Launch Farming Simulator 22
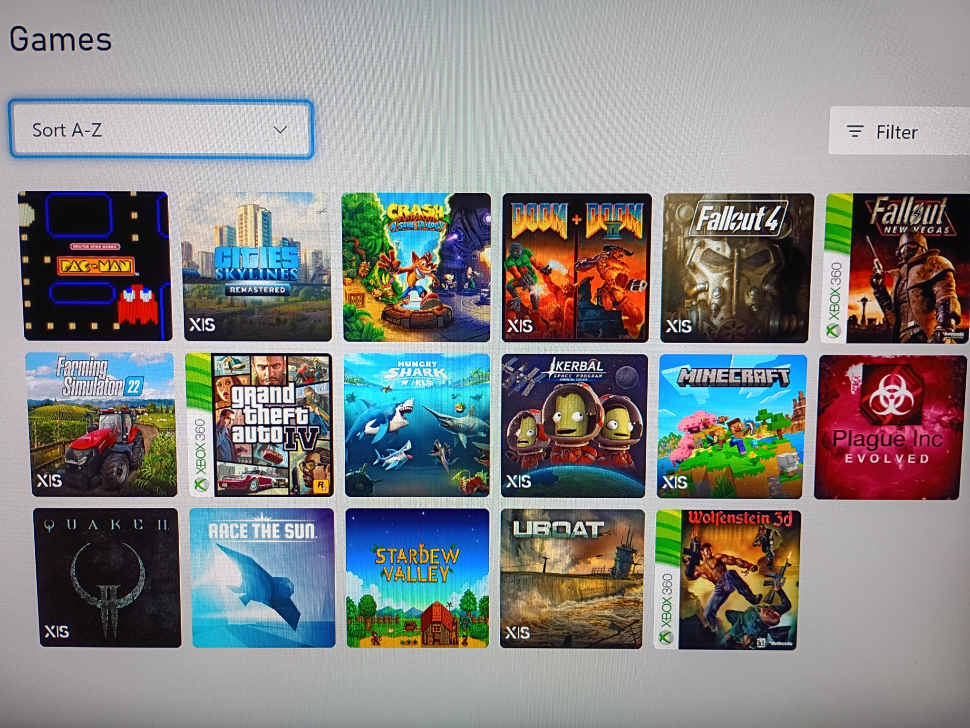Viewport: 970px width, 728px height. click(101, 424)
